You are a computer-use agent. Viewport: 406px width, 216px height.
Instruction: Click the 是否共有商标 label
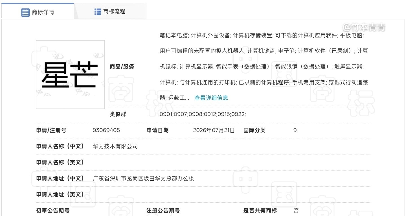tap(260, 210)
